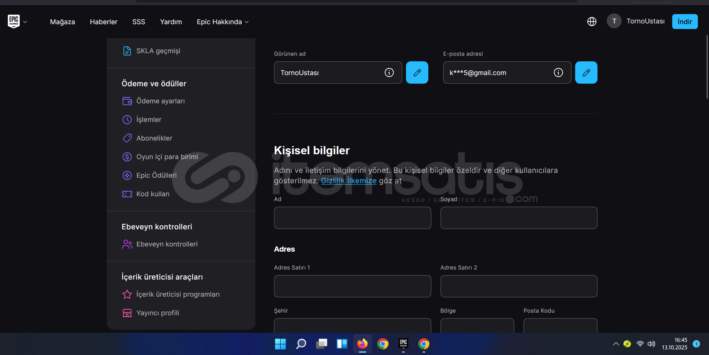Expand the Epic Hakkında menu
Screen dimensions: 709x355
click(222, 22)
